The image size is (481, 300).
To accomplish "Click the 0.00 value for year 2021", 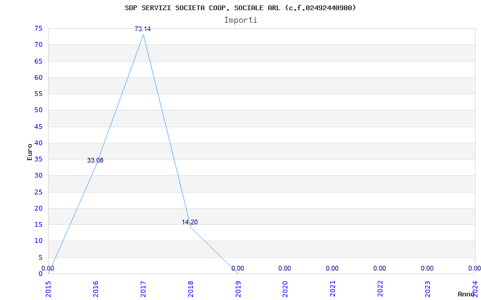I will click(332, 268).
